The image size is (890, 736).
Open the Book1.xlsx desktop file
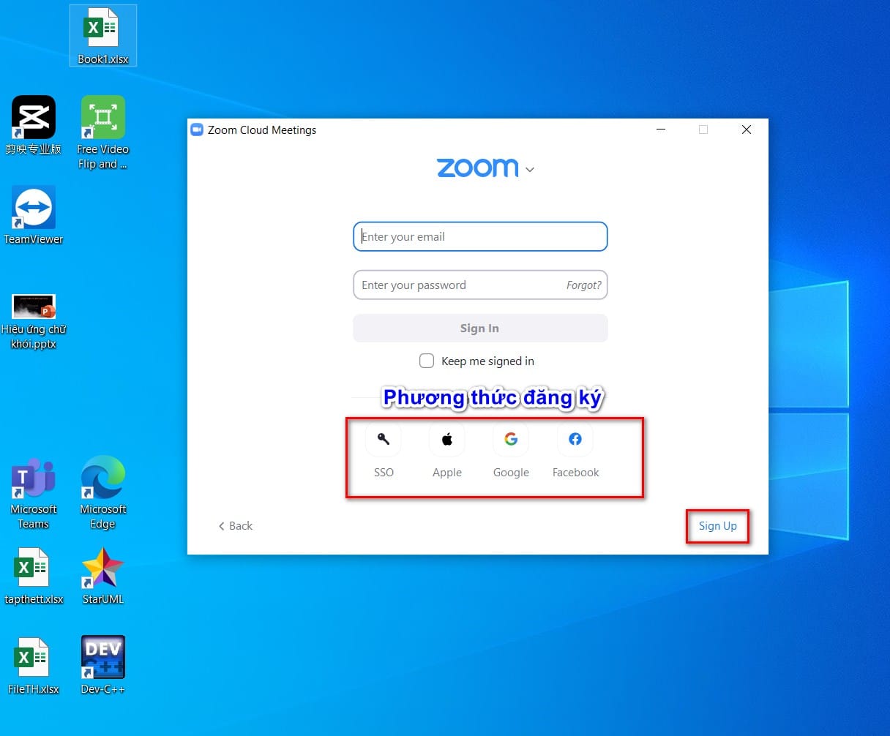tap(103, 36)
